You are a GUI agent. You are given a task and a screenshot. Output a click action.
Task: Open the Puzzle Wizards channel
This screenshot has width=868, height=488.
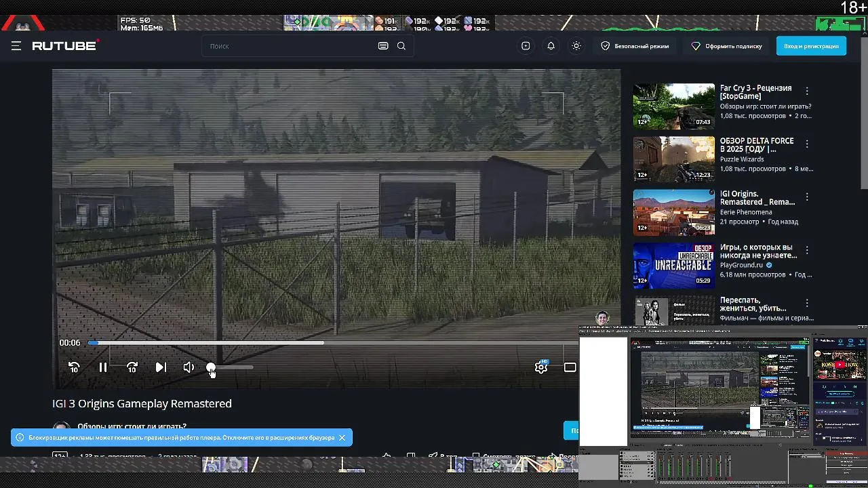pos(742,159)
